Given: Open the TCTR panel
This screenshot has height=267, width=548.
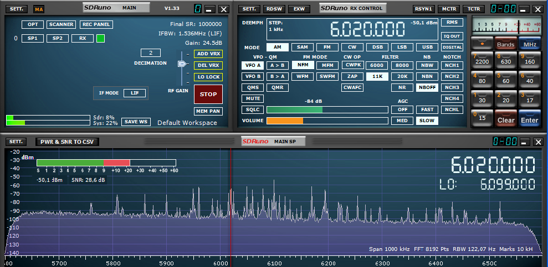Looking at the screenshot, I should [x=474, y=9].
